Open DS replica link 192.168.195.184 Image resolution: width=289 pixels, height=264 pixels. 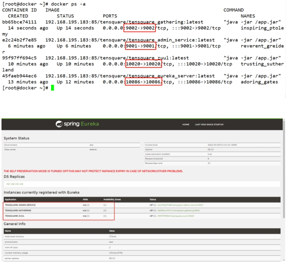15,184
